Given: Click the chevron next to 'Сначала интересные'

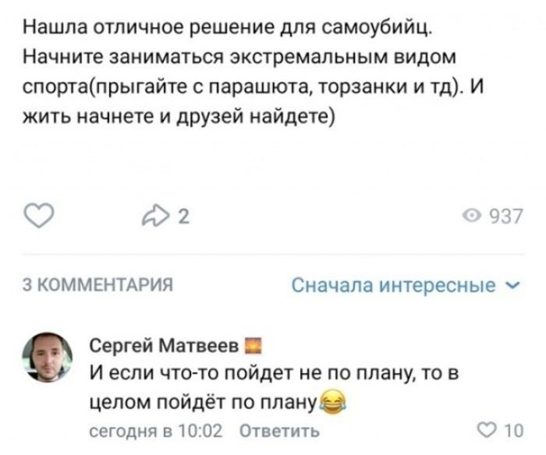Looking at the screenshot, I should point(510,285).
